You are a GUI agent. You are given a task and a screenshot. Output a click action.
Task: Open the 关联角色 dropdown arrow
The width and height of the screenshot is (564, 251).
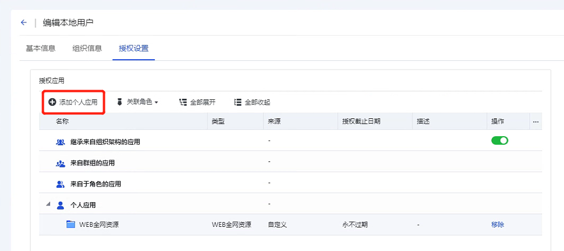156,102
